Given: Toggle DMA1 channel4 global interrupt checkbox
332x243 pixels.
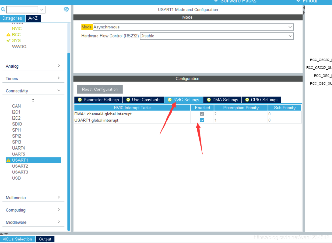Looking at the screenshot, I should point(202,114).
